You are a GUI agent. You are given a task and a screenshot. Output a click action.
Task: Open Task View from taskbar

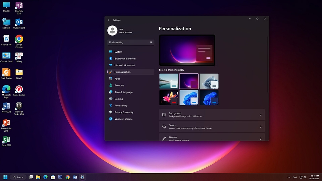click(31, 177)
